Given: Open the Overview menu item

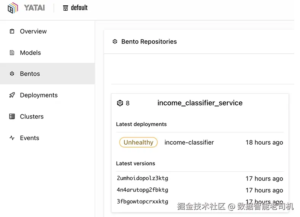Looking at the screenshot, I should click(x=33, y=31).
